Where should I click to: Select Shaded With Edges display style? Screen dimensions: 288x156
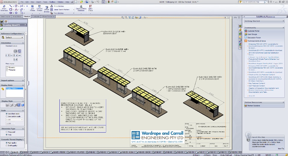19,105
